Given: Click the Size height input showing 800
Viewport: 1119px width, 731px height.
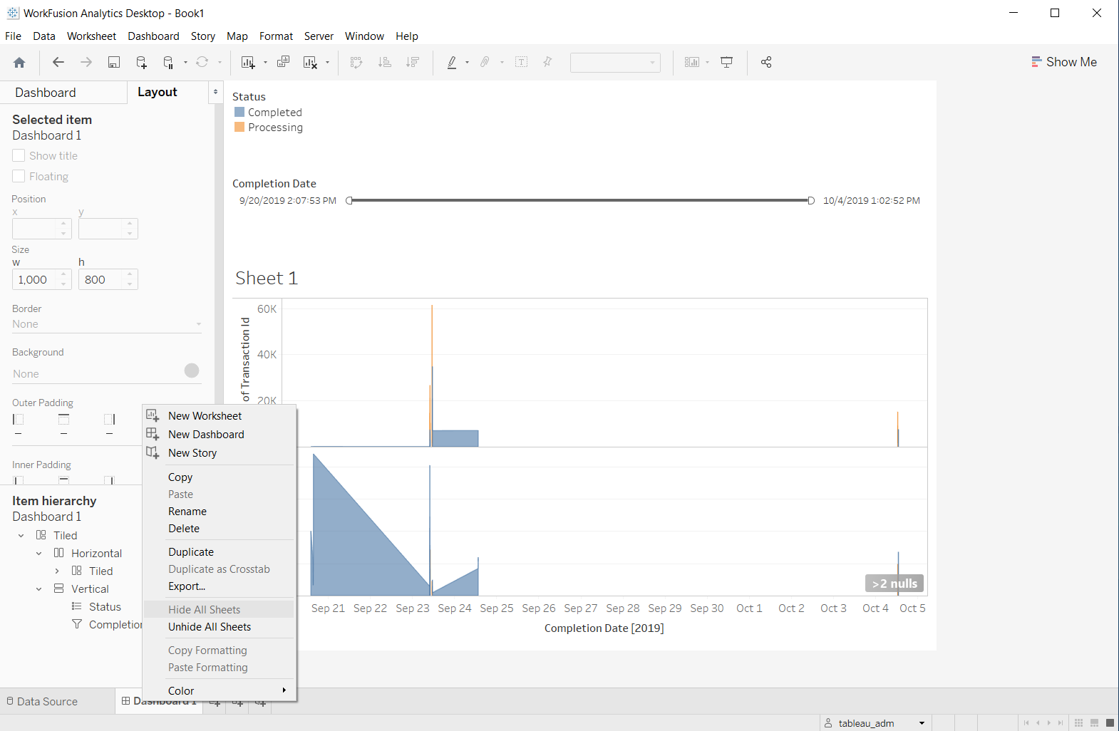Looking at the screenshot, I should tap(108, 279).
